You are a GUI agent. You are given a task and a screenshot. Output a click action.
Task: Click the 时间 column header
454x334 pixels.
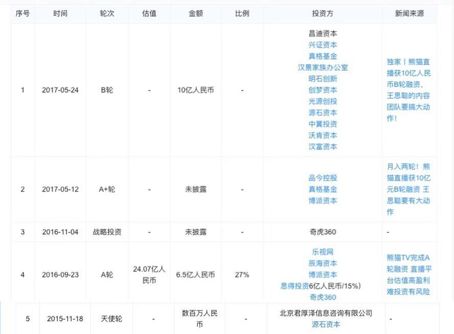tap(60, 14)
